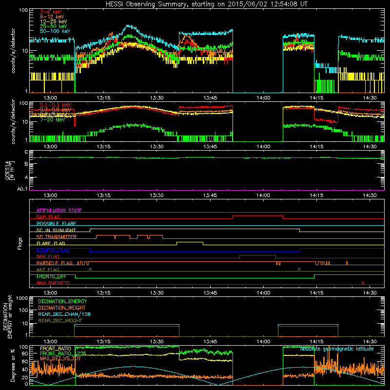The image size is (390, 390).
Task: Click the BAD_PACKETS spike near 14:28
Action: pyautogui.click(x=363, y=283)
